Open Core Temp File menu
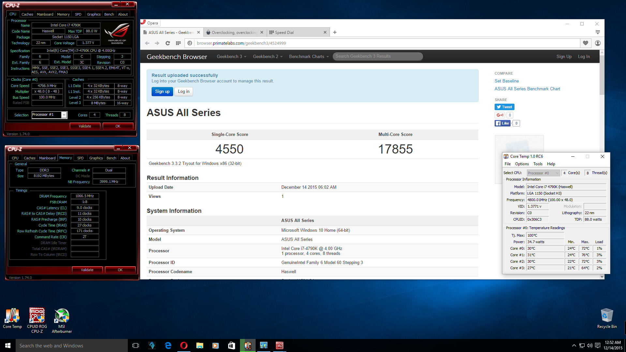 [x=508, y=164]
